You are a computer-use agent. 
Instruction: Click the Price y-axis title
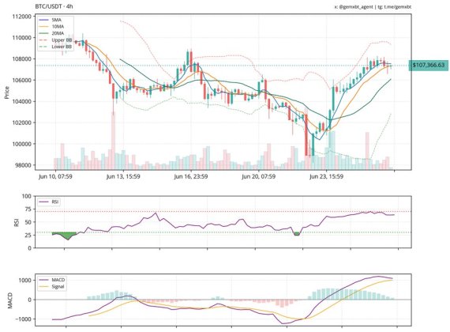pos(7,92)
